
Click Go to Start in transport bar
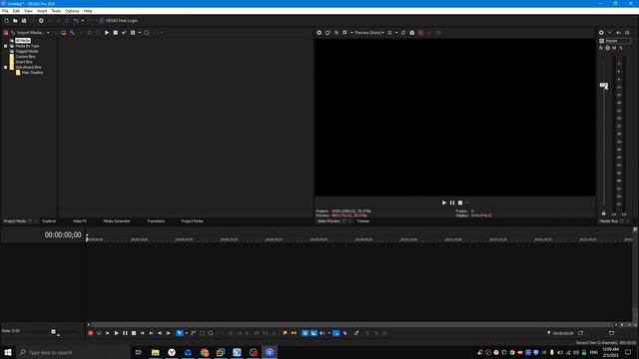point(142,333)
